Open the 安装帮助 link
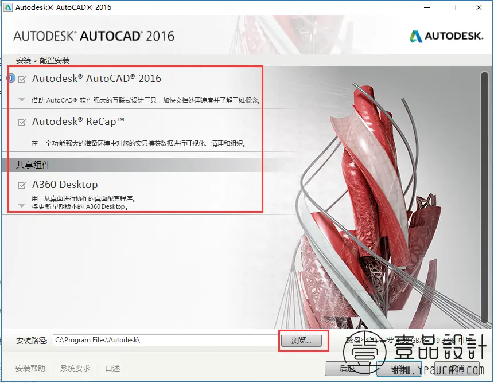The width and height of the screenshot is (494, 383). tap(30, 368)
